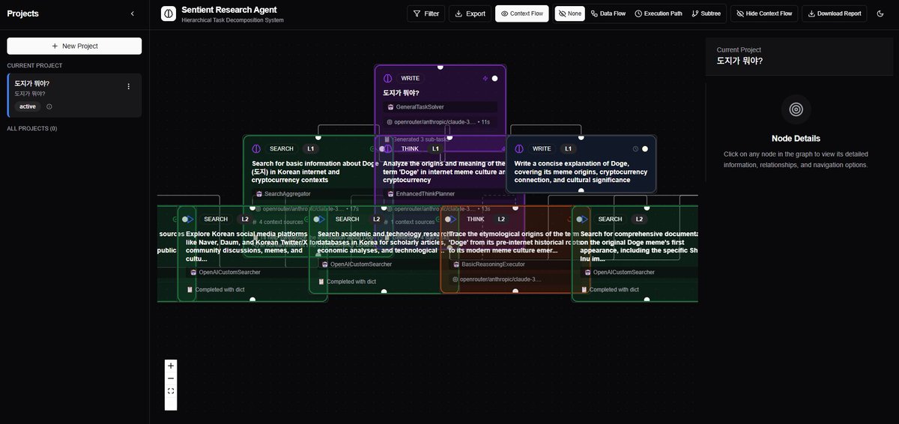Click the Node Details target icon

tap(796, 110)
